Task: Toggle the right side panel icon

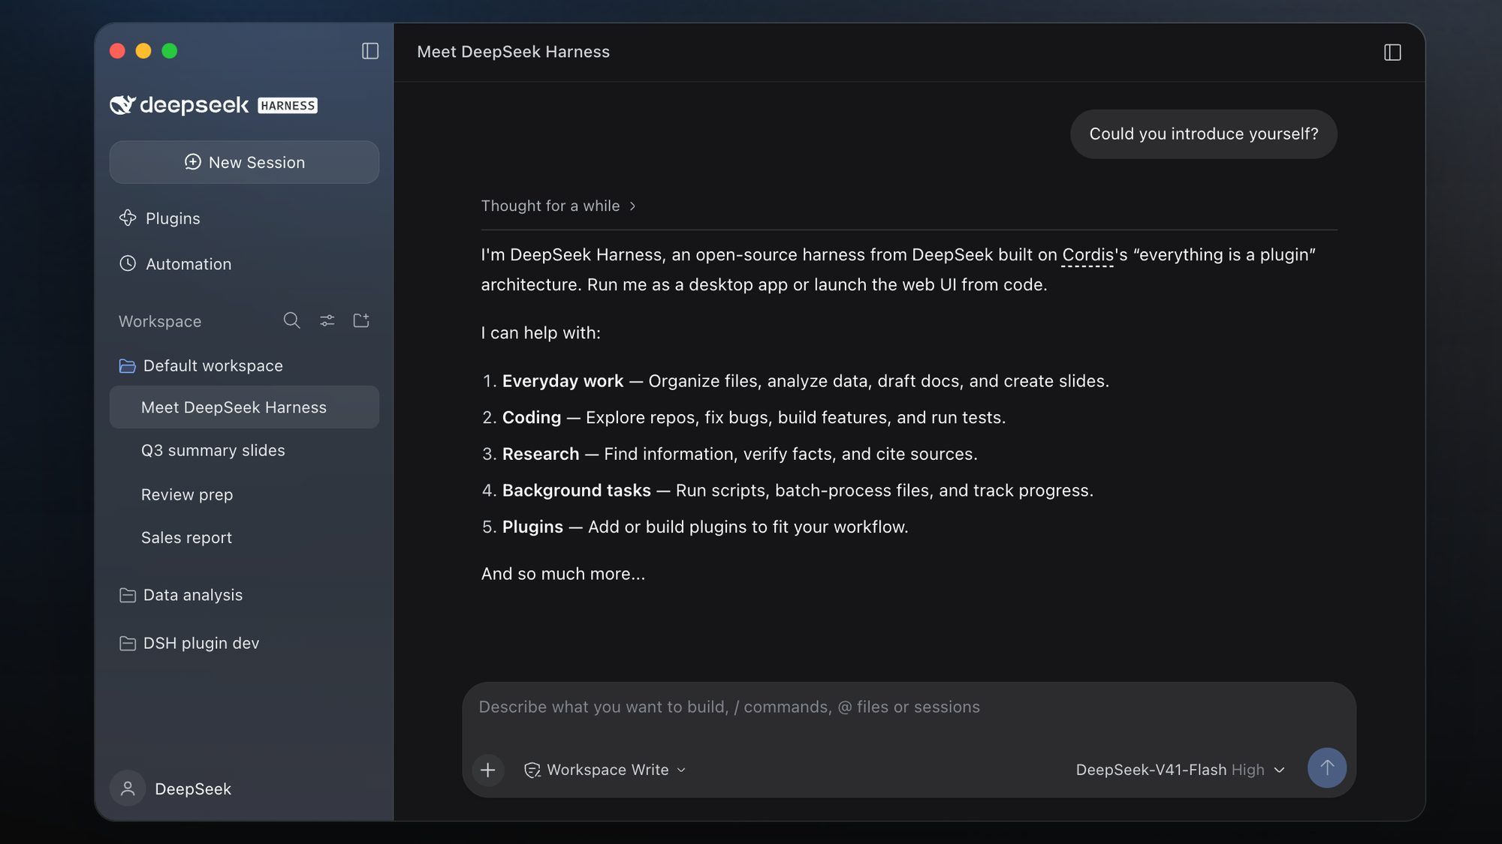Action: [1392, 53]
